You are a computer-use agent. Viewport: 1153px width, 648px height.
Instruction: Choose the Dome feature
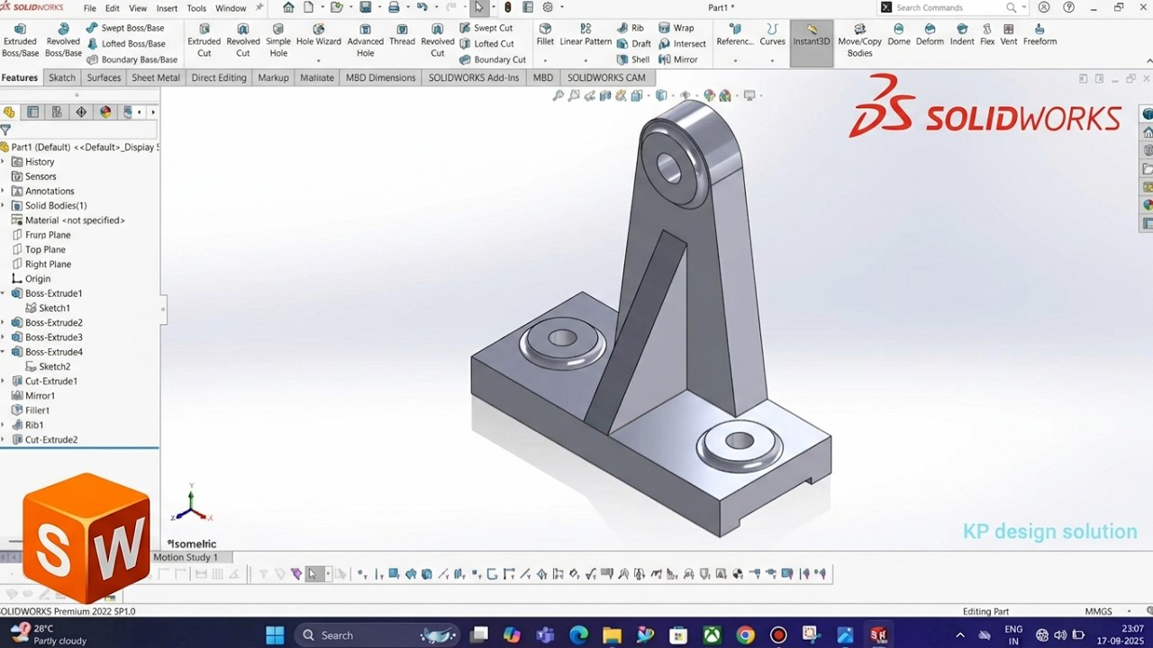[899, 35]
